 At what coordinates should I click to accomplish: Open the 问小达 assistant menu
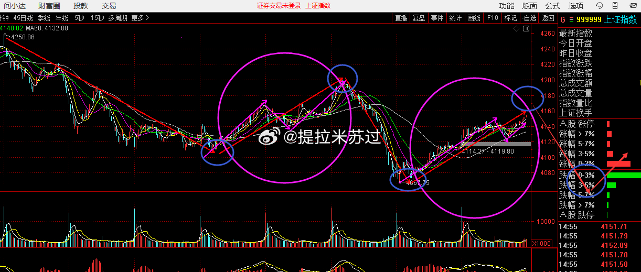(x=16, y=6)
